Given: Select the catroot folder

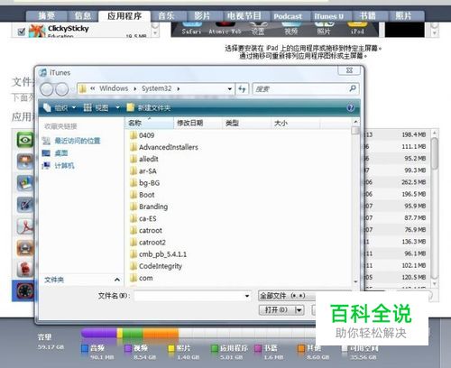Looking at the screenshot, I should pos(146,230).
